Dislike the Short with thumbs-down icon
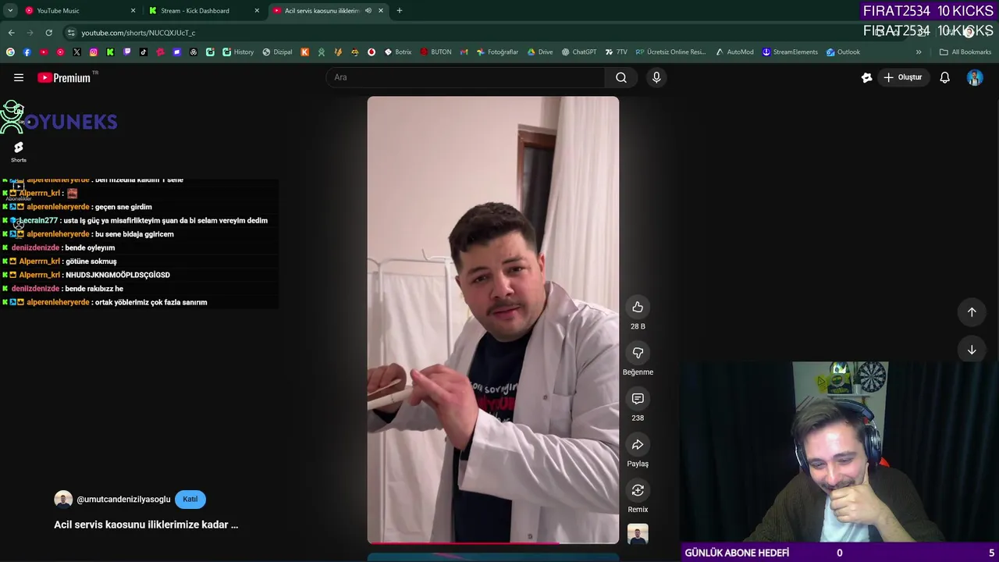This screenshot has width=999, height=562. click(638, 353)
